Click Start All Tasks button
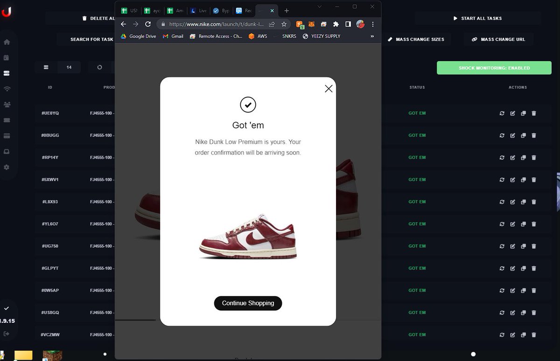The width and height of the screenshot is (560, 361). [478, 18]
